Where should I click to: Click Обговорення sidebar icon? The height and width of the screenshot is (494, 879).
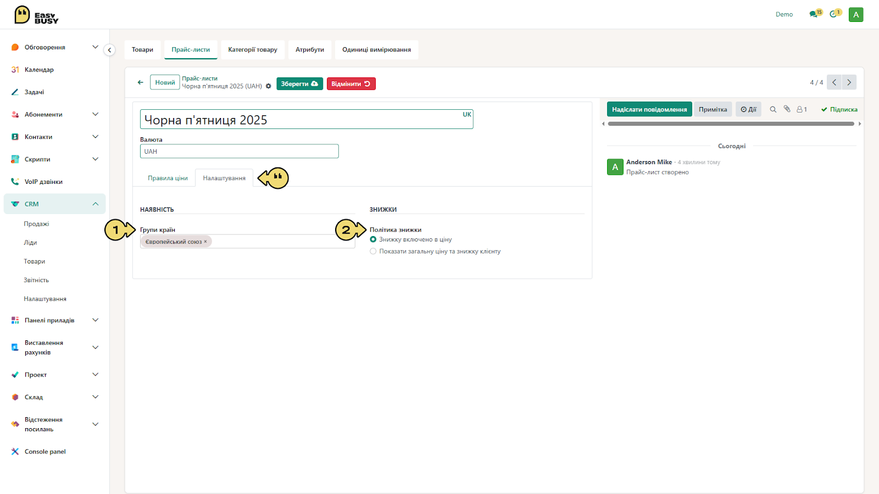(x=15, y=47)
